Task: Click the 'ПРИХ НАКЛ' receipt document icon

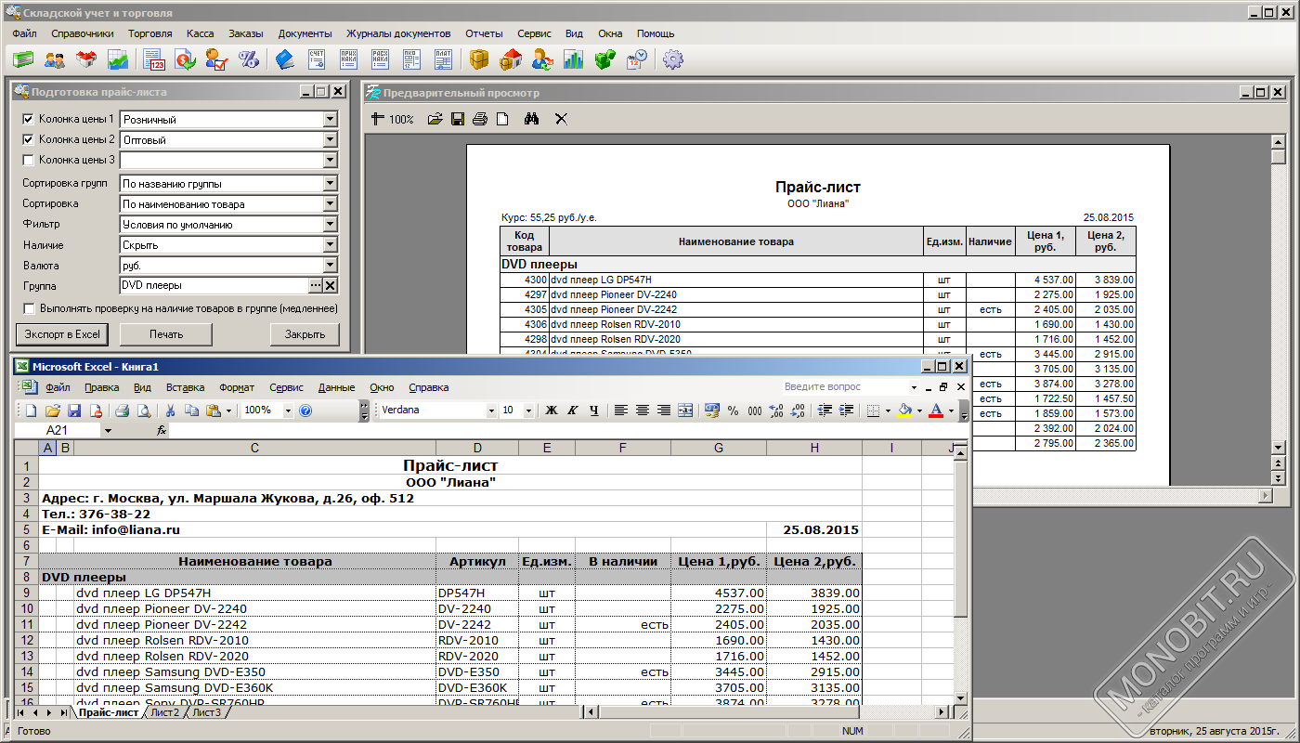Action: (x=348, y=60)
